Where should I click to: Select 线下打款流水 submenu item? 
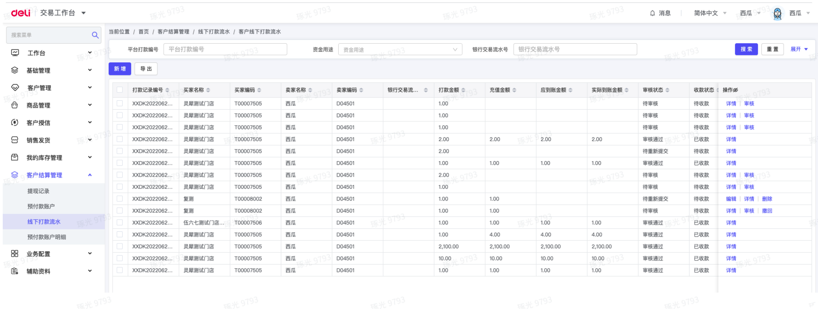click(x=44, y=222)
